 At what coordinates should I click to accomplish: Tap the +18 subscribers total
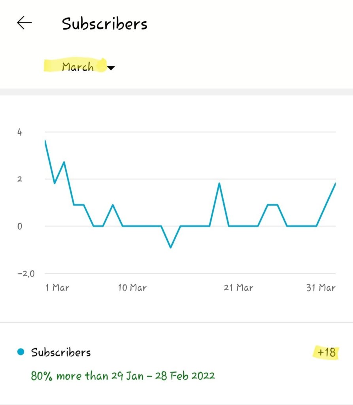click(x=327, y=352)
